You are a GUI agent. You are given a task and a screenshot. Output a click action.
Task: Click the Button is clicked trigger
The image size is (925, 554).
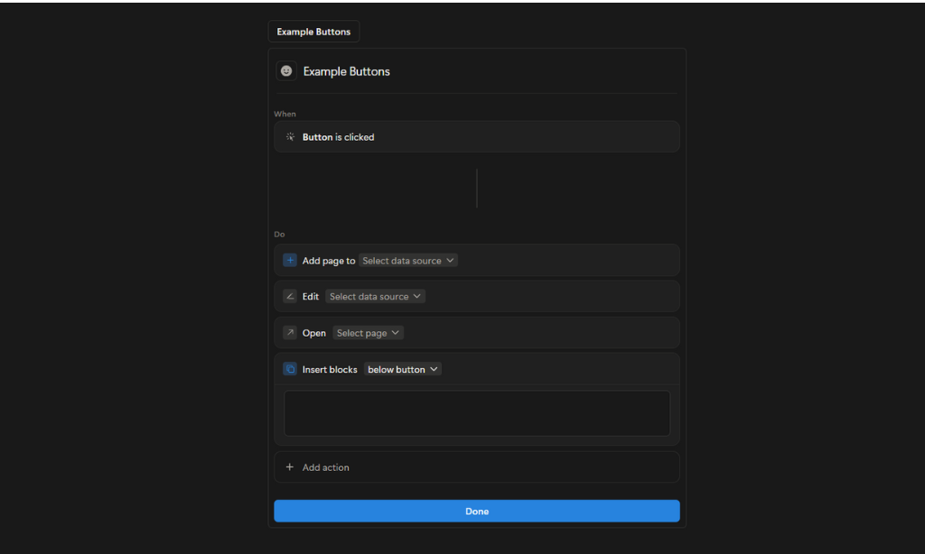click(476, 136)
